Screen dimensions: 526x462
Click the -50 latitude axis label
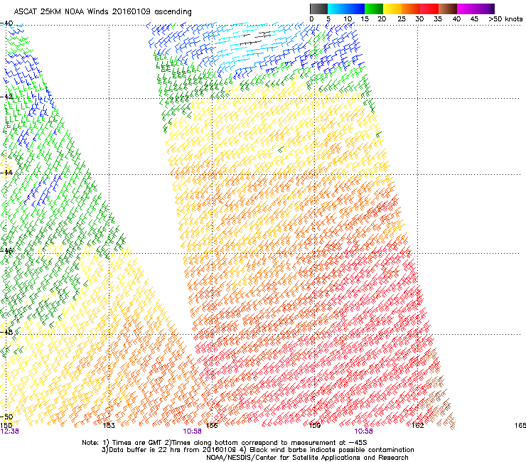[6, 417]
